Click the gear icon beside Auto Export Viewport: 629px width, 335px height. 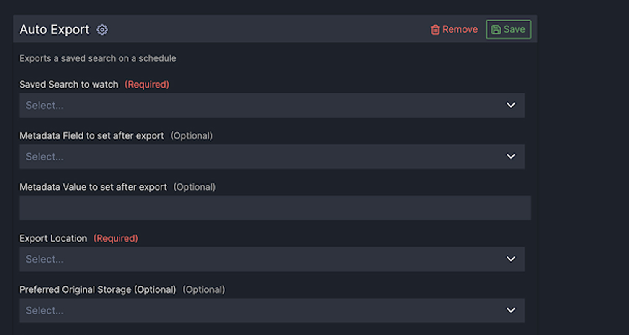pos(102,30)
